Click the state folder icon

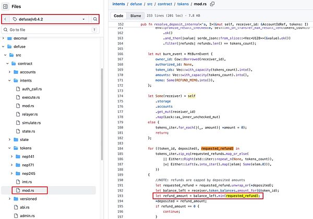(x=16, y=139)
